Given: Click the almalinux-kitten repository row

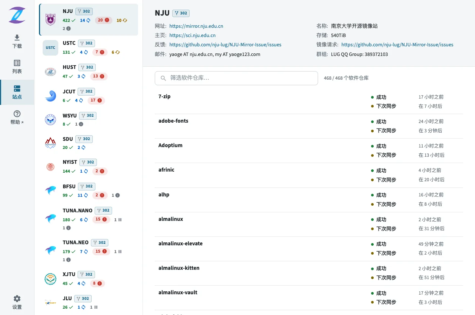Looking at the screenshot, I should 309,273.
